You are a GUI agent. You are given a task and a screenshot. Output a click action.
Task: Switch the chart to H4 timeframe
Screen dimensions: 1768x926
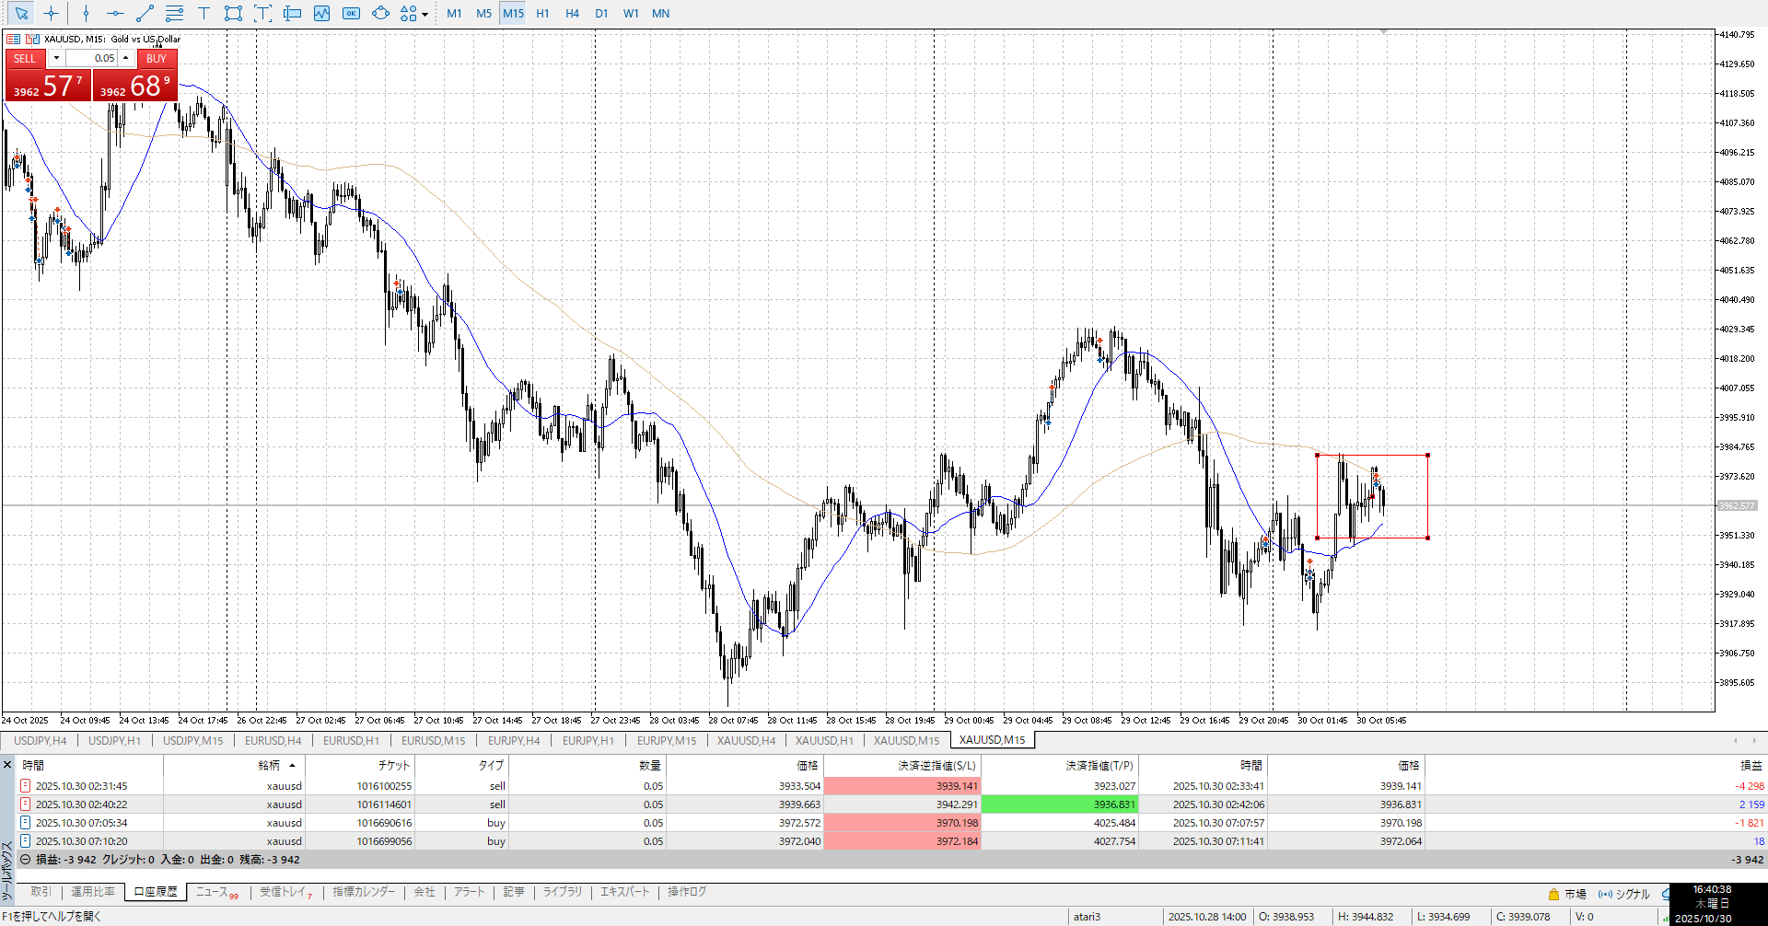[572, 14]
